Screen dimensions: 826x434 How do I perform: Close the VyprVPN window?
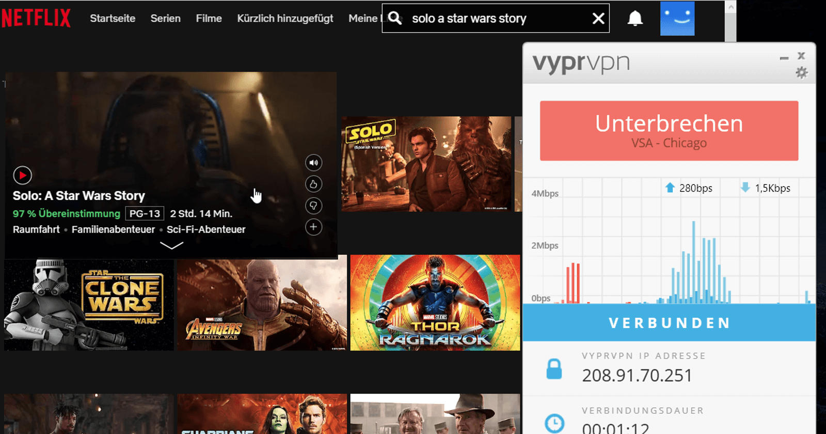801,56
